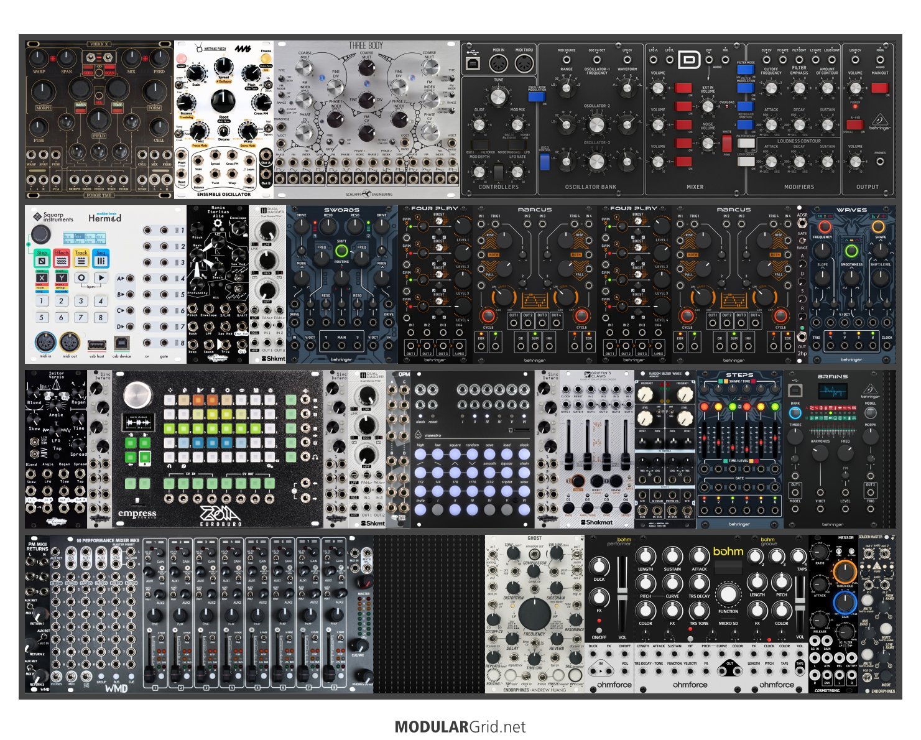Toggle the Model D Main Out red switch
The image size is (921, 740).
(x=880, y=88)
